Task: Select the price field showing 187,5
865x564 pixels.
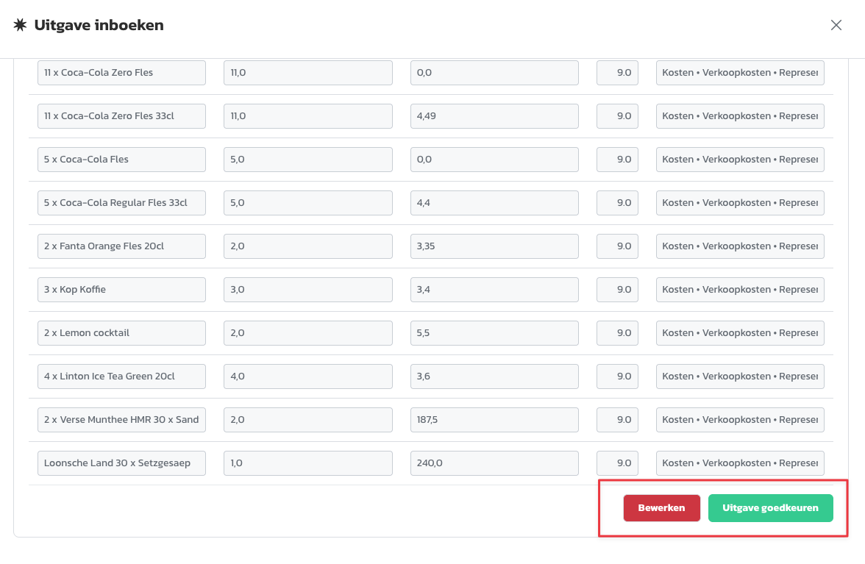Action: click(x=494, y=420)
